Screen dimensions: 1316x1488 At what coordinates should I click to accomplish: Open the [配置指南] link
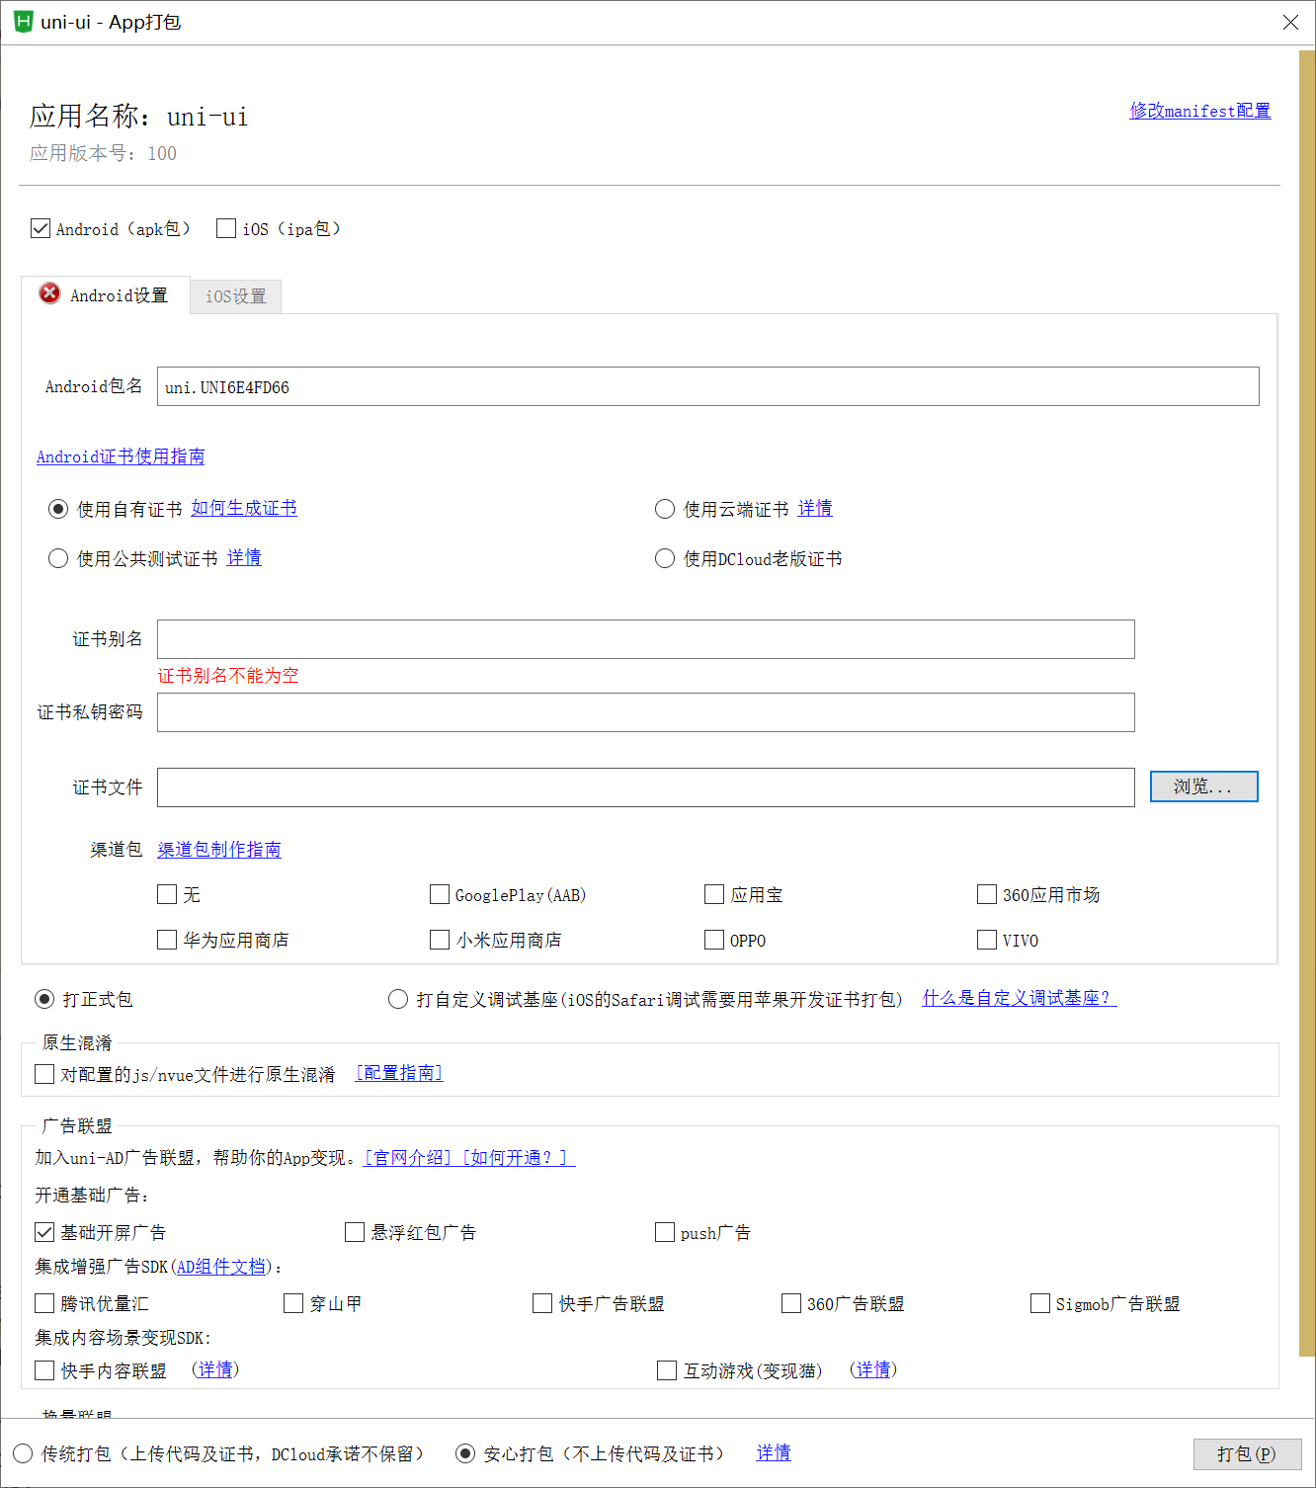(399, 1073)
